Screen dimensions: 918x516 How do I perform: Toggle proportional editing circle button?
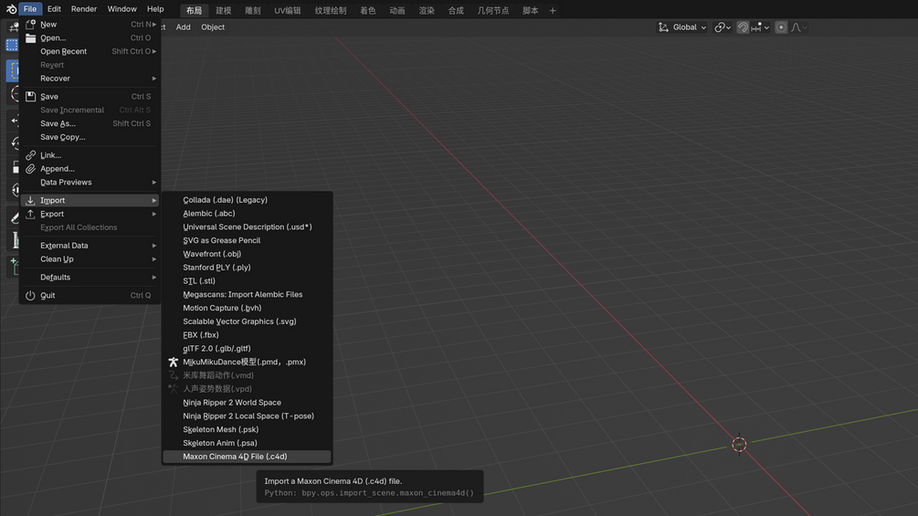[781, 27]
